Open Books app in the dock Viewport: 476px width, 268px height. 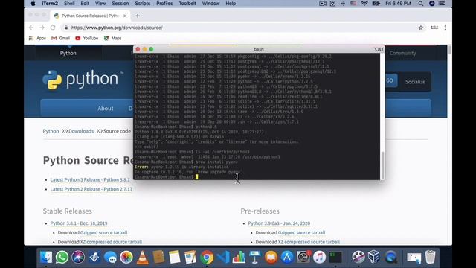click(x=271, y=257)
